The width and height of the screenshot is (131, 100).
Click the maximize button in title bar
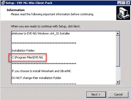(124, 3)
